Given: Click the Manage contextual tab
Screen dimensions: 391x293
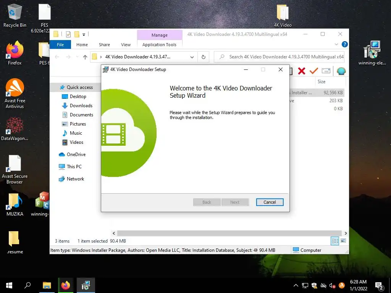Looking at the screenshot, I should click(x=160, y=35).
